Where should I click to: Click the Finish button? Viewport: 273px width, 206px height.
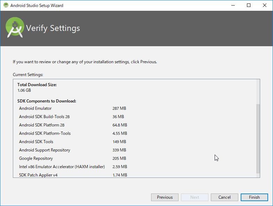coord(254,197)
